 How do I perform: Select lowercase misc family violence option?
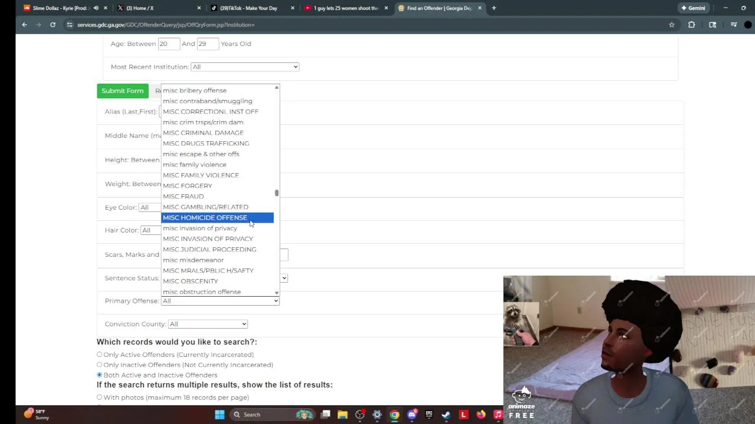(x=217, y=165)
